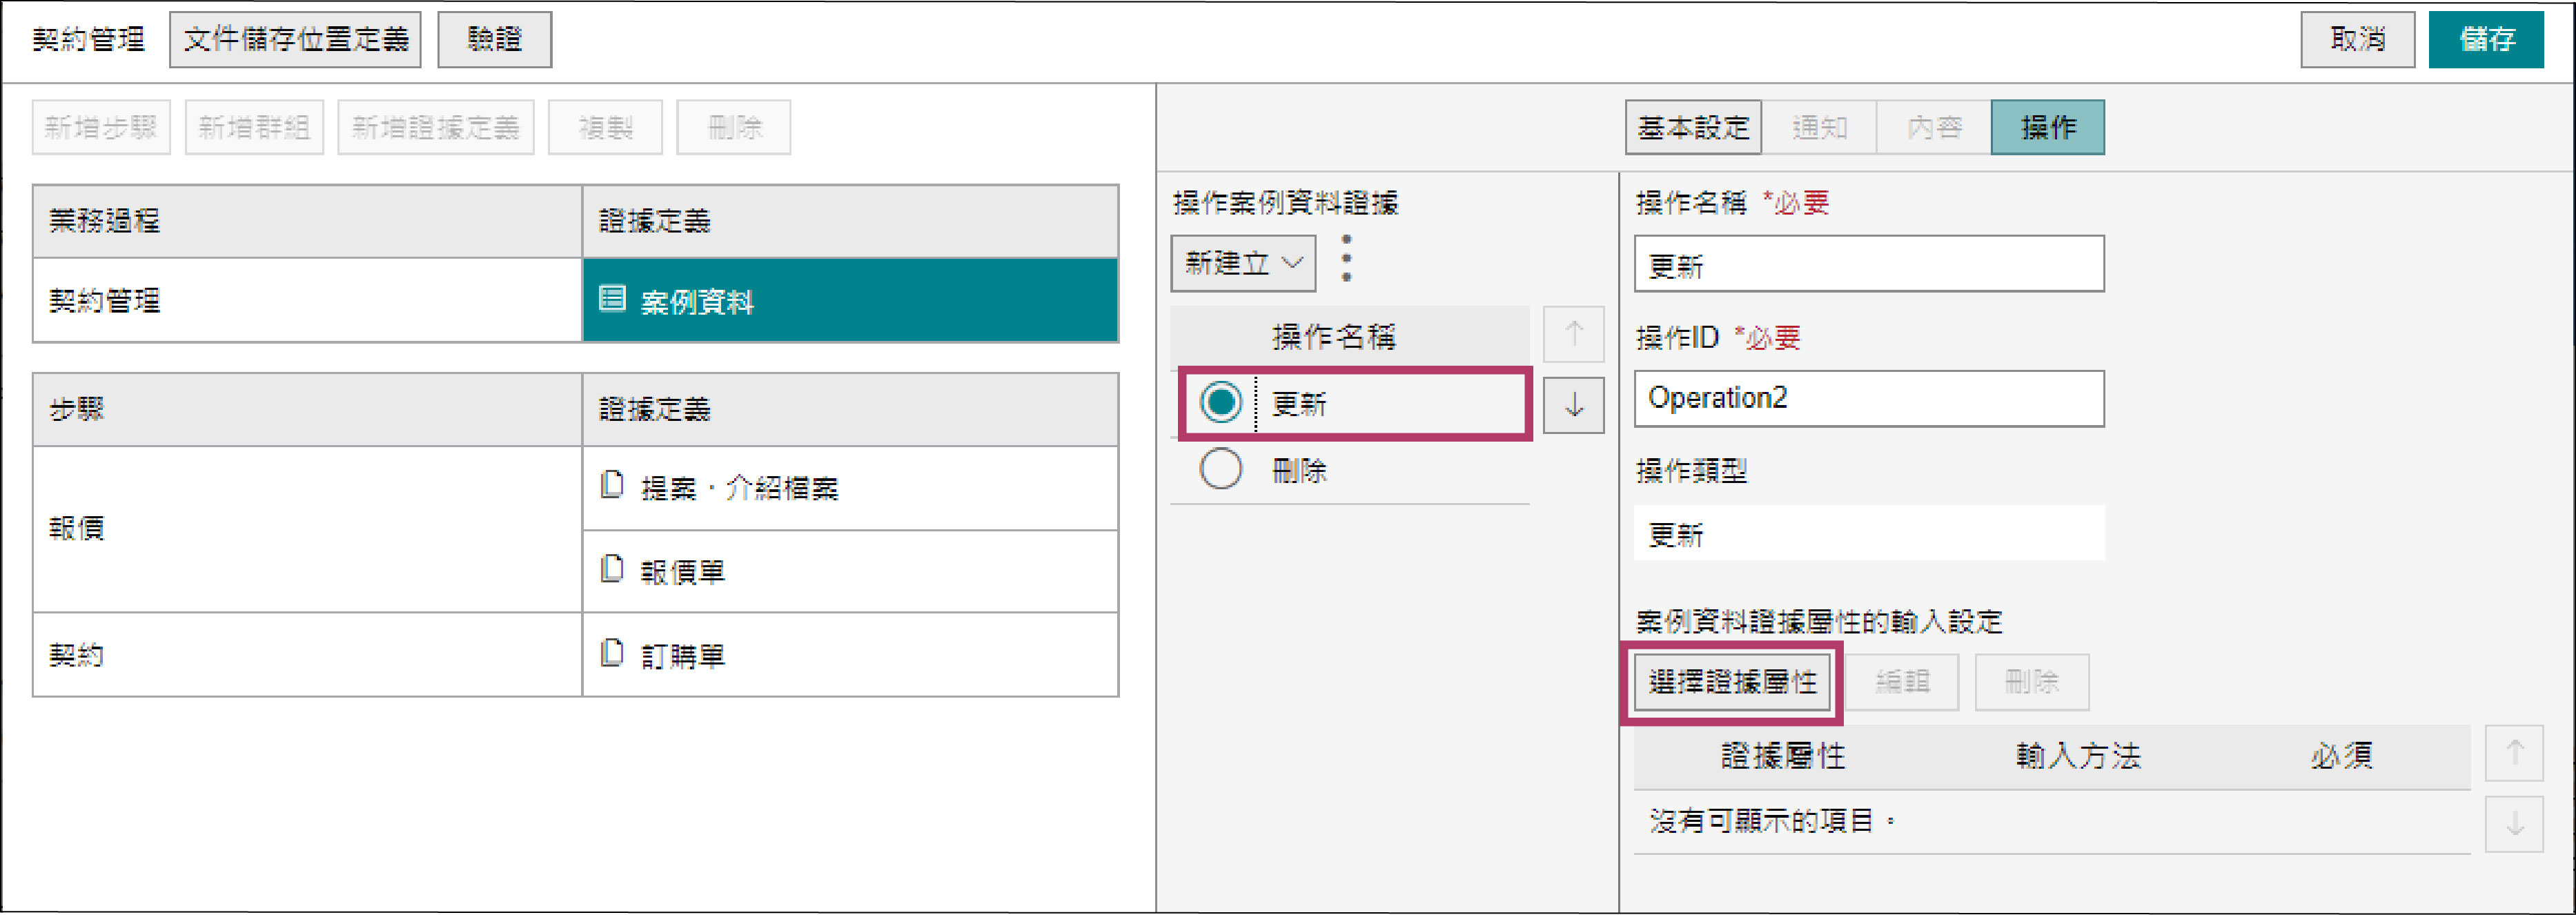Click the 操作ID input field
Image resolution: width=2576 pixels, height=915 pixels.
[x=1868, y=398]
